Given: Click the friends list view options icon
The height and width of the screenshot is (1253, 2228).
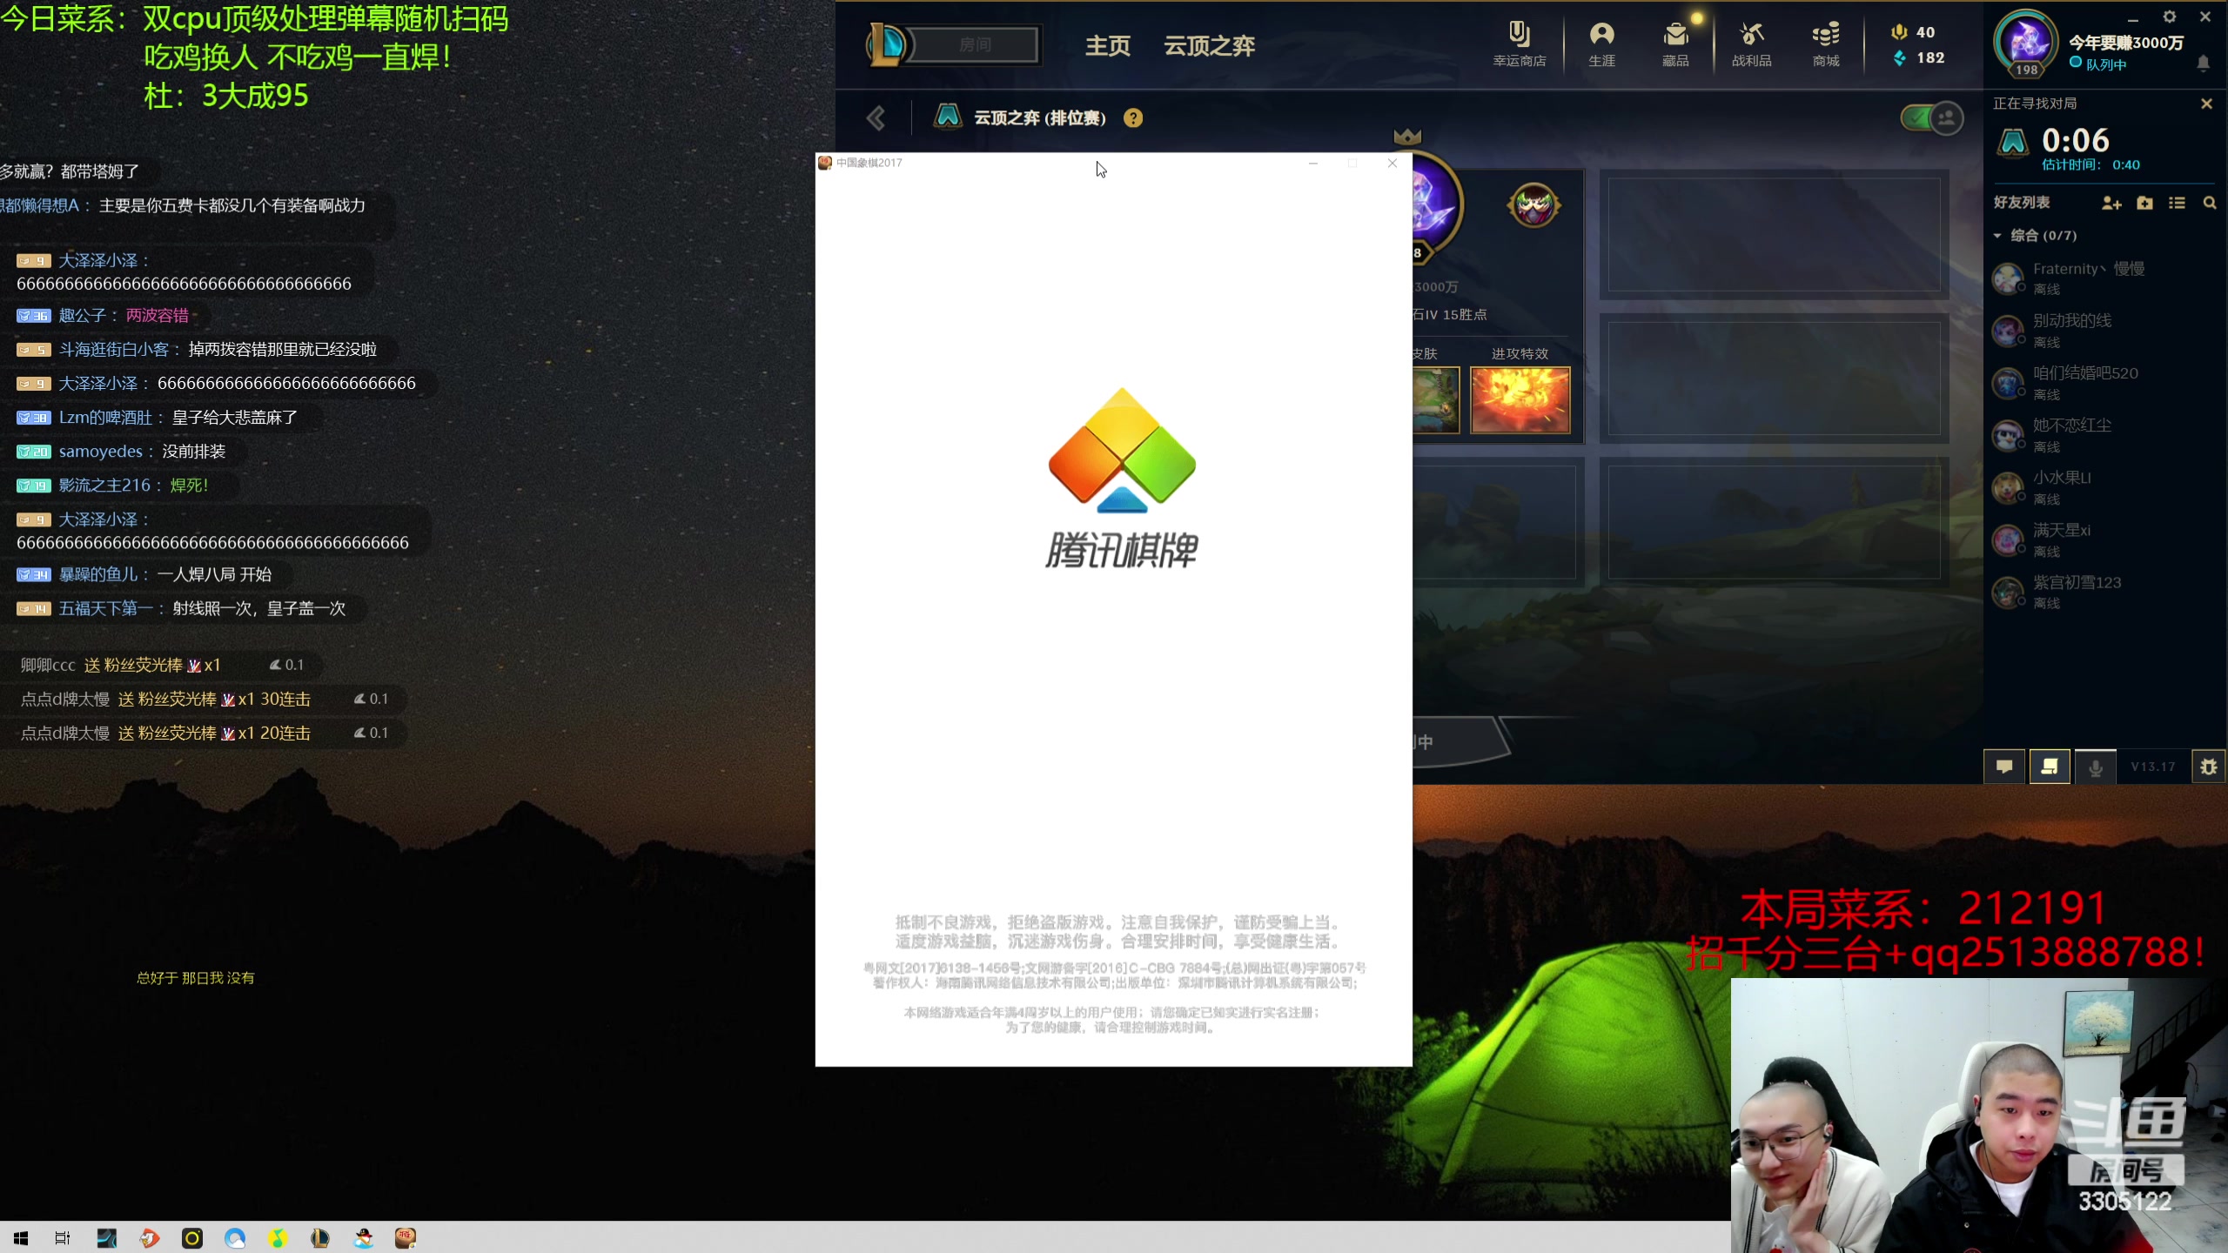Looking at the screenshot, I should click(x=2177, y=203).
